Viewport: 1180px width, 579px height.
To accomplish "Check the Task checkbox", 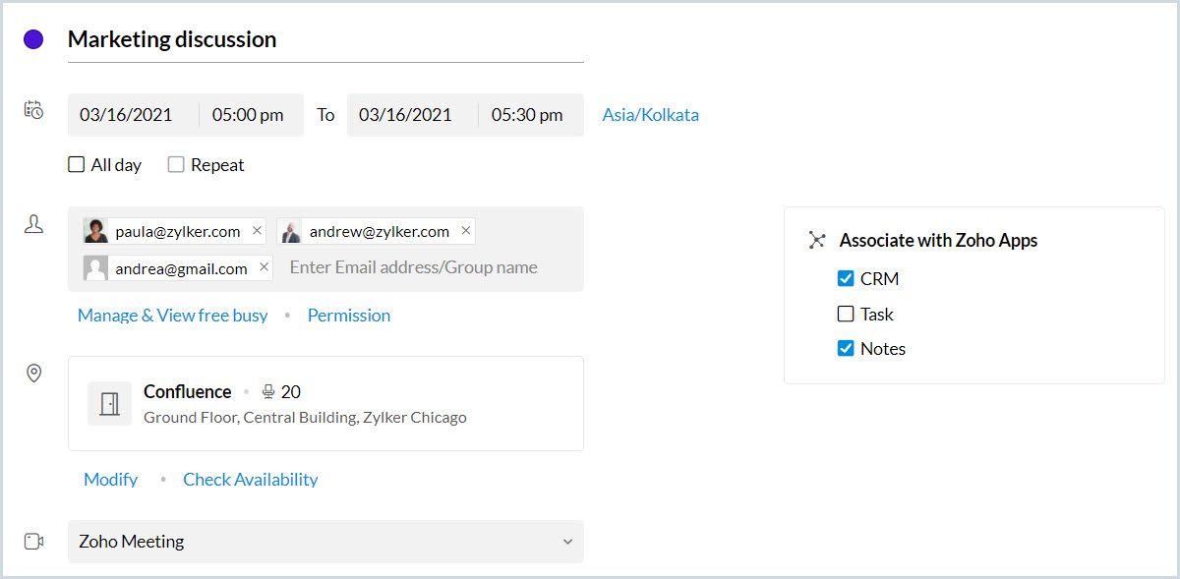I will tap(846, 315).
